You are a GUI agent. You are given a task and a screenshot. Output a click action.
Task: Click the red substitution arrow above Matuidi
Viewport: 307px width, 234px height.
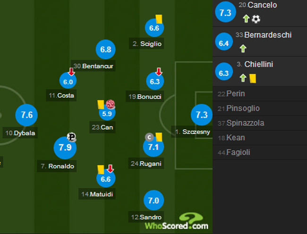[110, 169]
